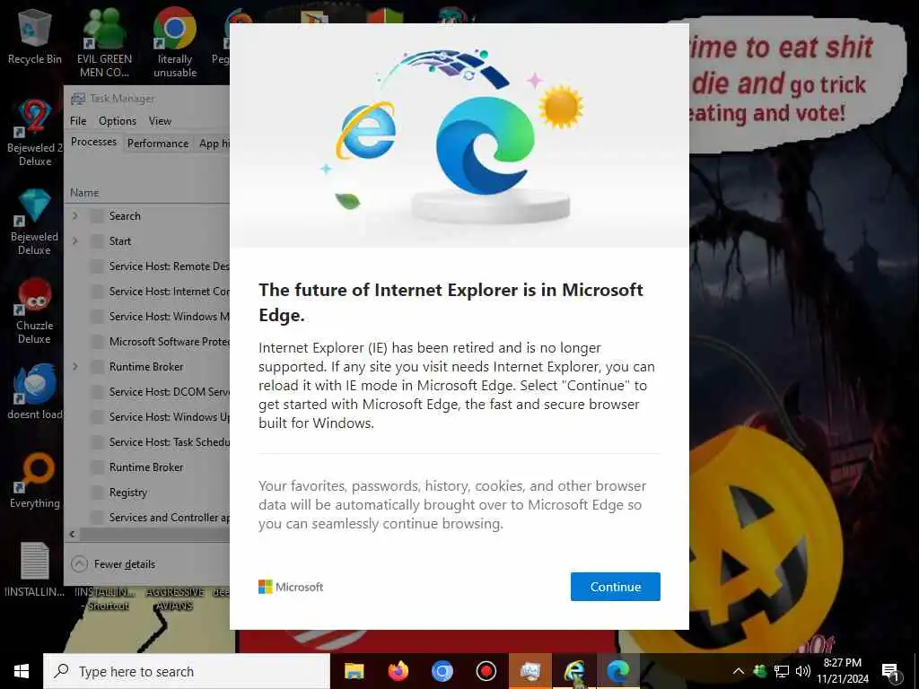Select the EVIL GREEN MEN desktop shortcut
Screen dimensions: 919x689
(x=104, y=44)
